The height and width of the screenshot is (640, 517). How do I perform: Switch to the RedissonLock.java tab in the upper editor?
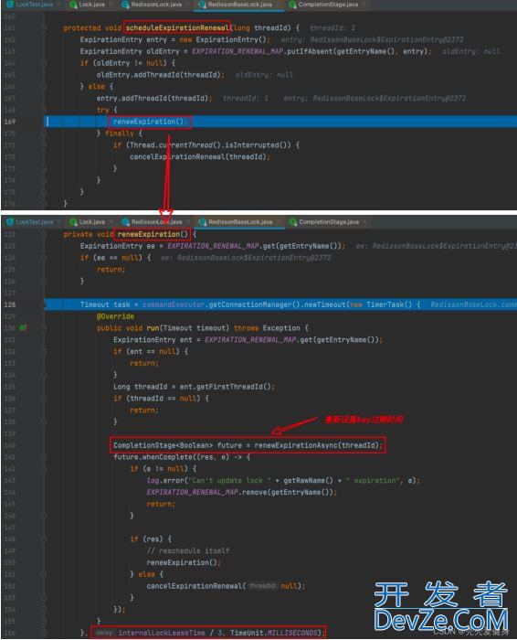pos(156,5)
